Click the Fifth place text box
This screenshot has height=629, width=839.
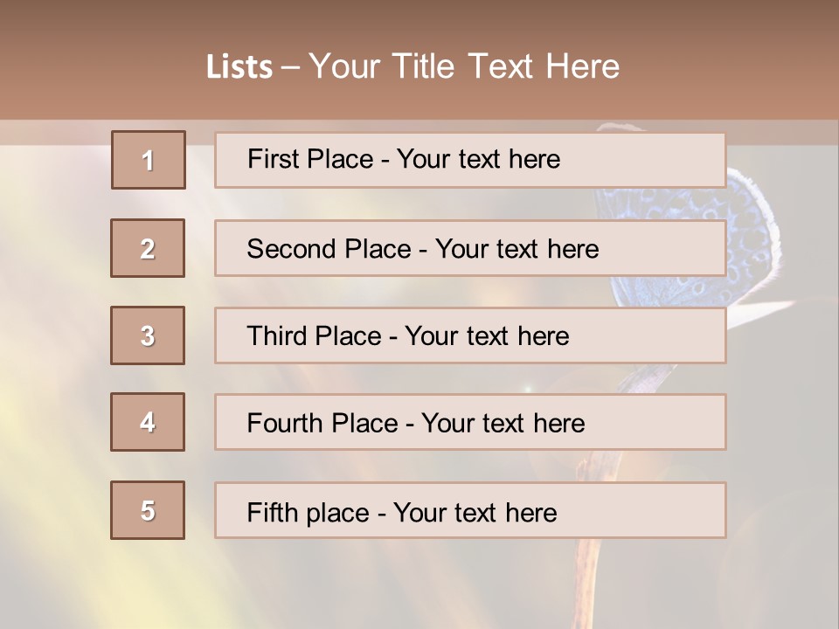469,511
